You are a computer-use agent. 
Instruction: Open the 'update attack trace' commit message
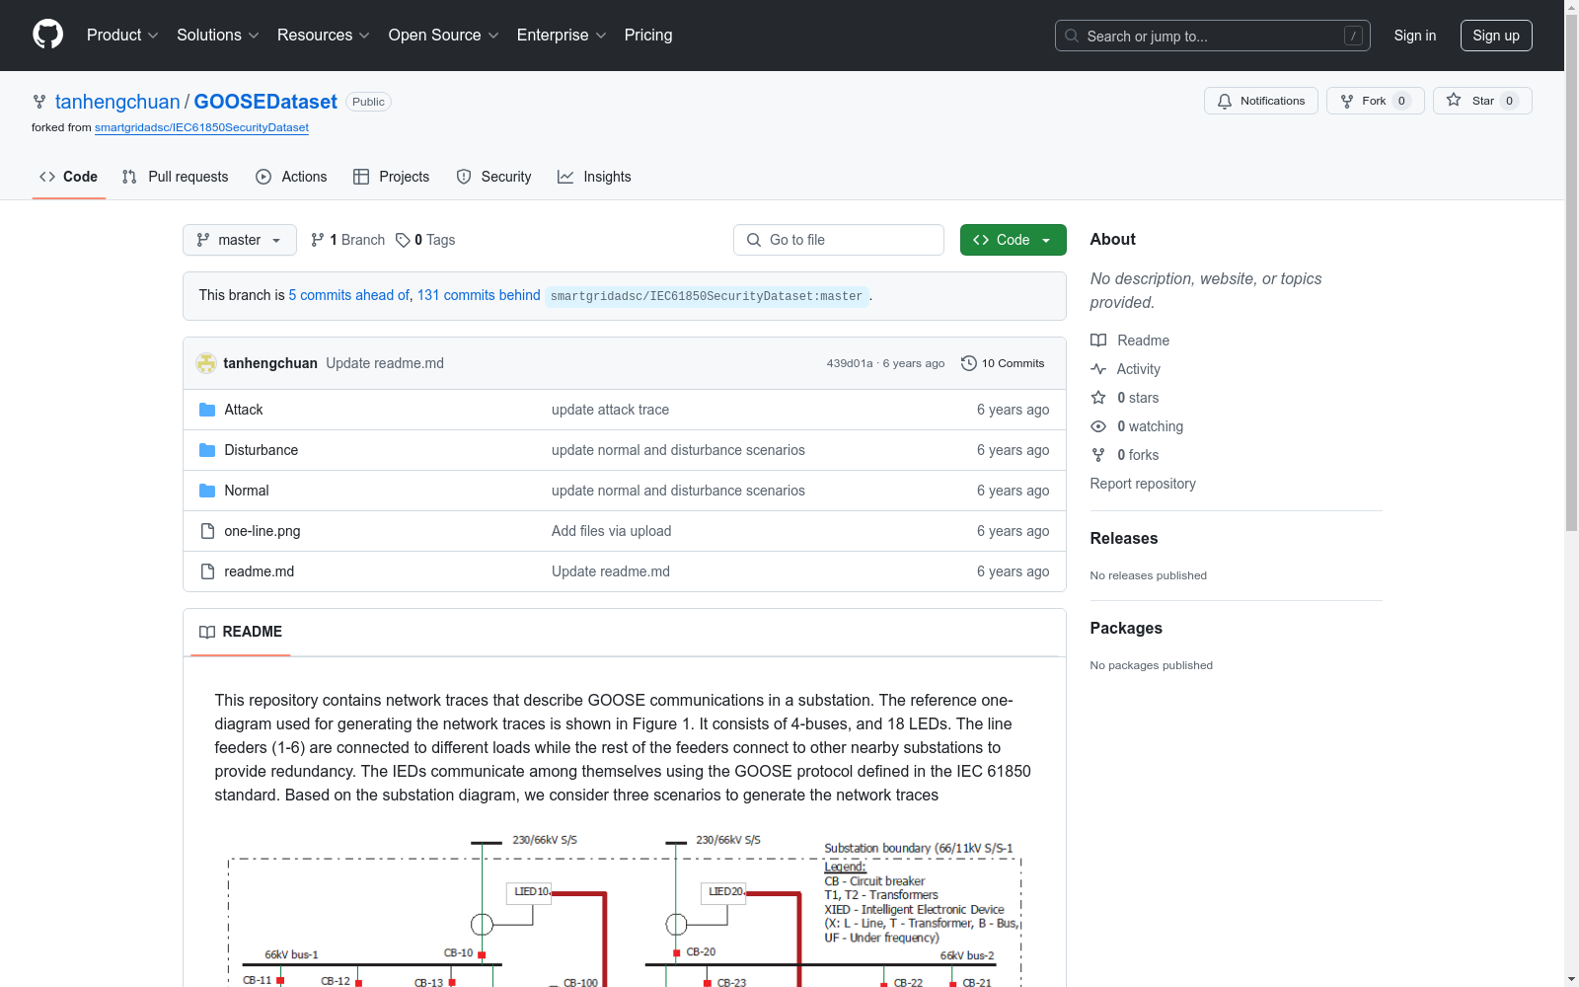click(610, 410)
